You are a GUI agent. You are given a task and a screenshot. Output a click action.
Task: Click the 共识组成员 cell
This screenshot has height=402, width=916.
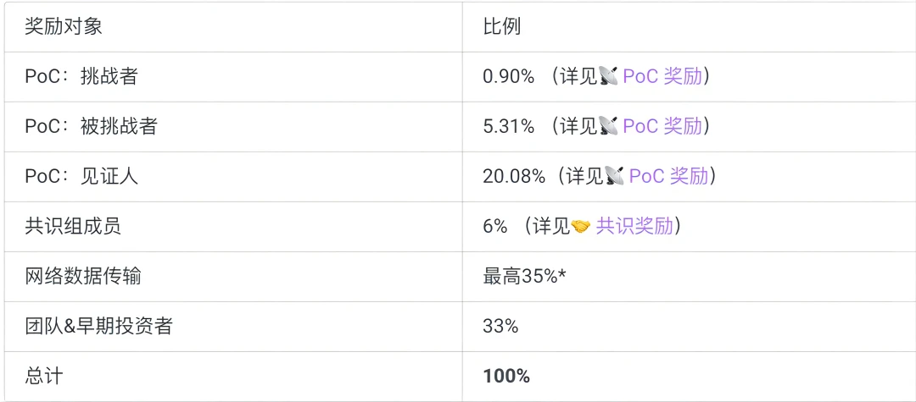pyautogui.click(x=73, y=227)
